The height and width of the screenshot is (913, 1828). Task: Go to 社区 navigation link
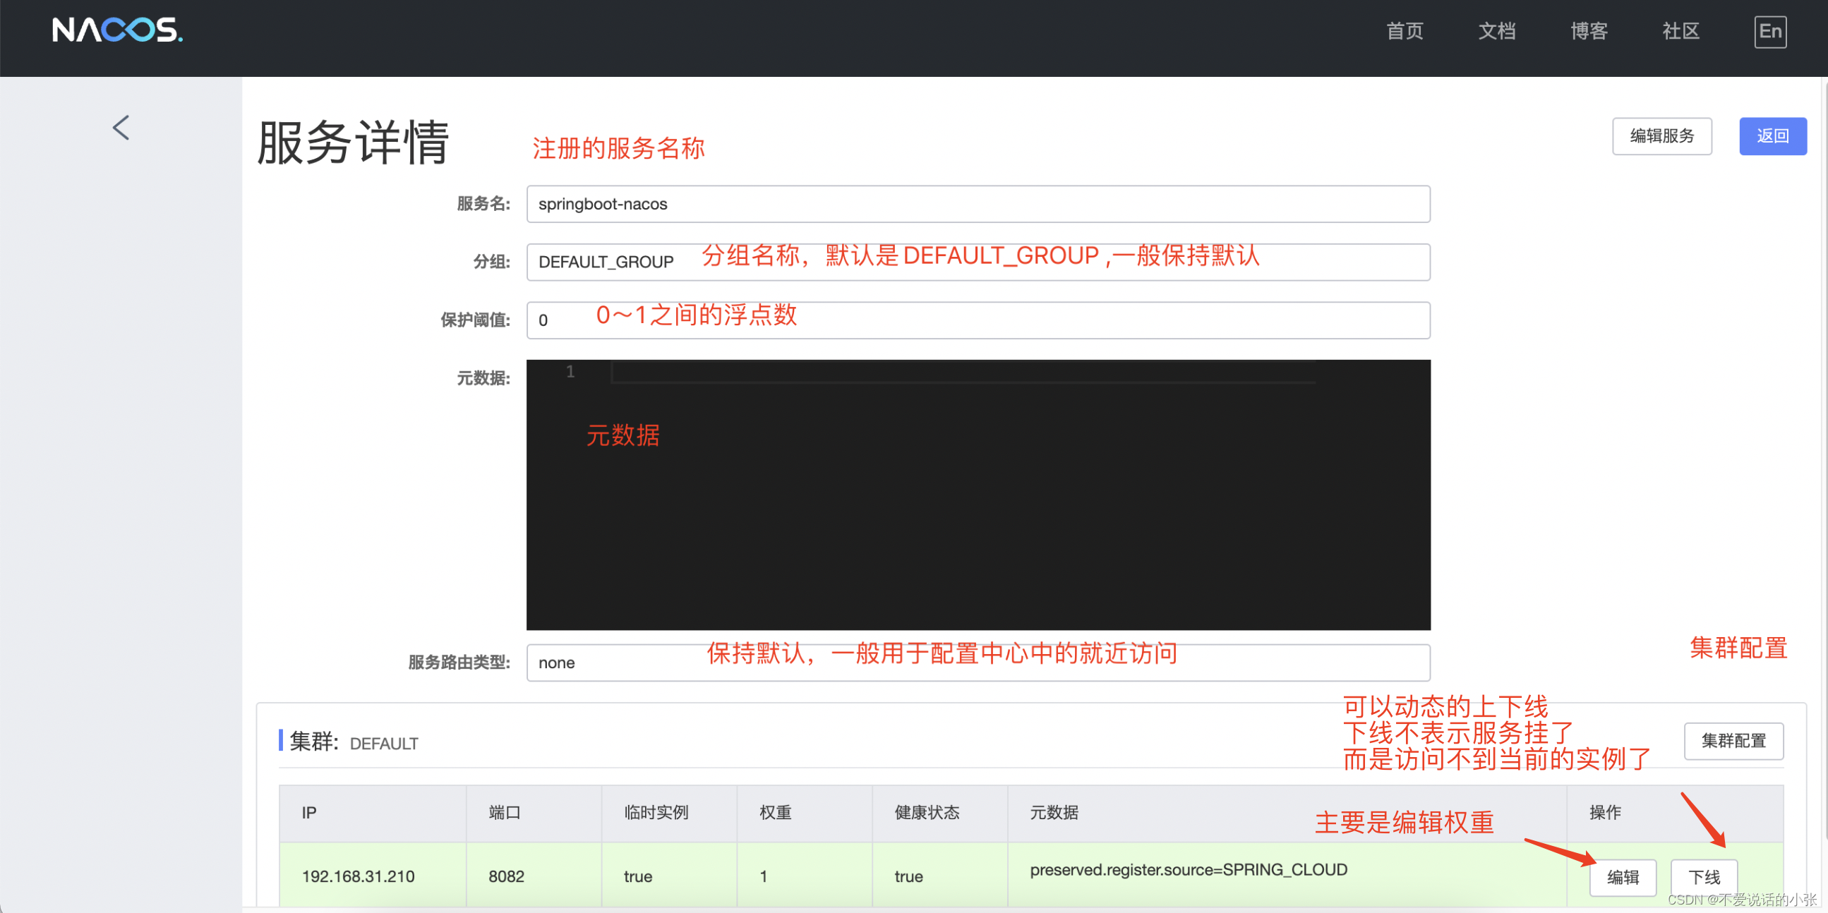(1680, 31)
